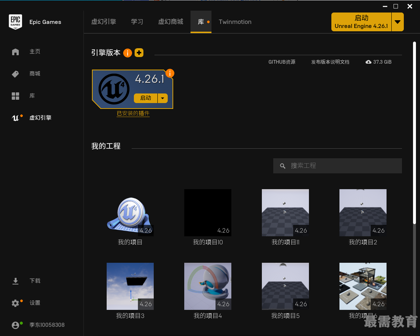Open the 主页 home icon in sidebar

coord(15,52)
